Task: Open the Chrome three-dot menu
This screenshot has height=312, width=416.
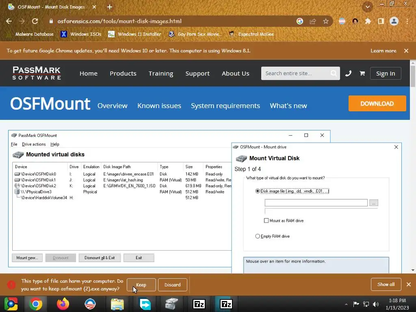Action: tap(407, 21)
